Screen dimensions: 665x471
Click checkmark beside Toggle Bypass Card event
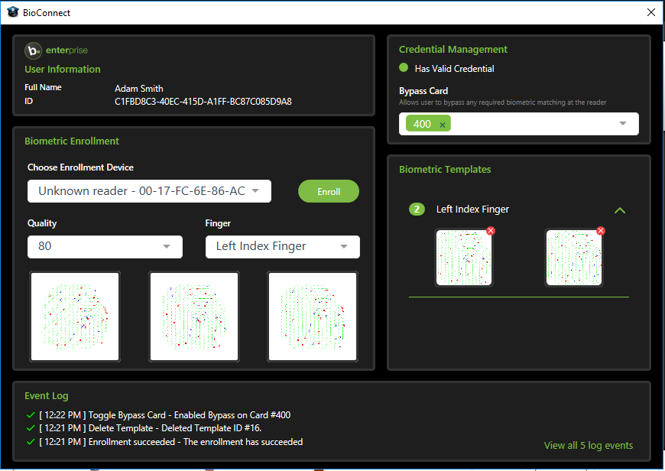coord(31,415)
